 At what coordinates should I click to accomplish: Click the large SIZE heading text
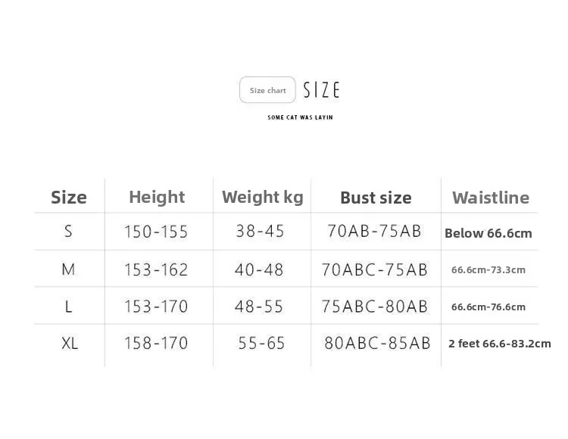pyautogui.click(x=321, y=90)
